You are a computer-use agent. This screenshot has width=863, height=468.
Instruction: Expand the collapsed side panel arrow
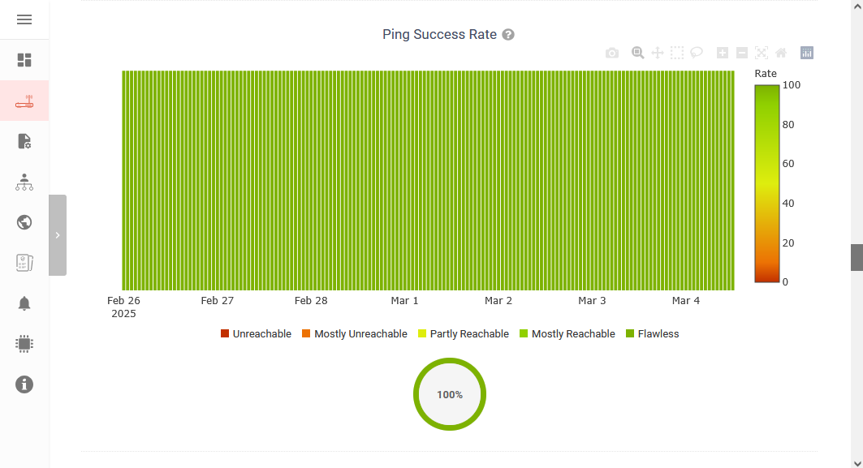pos(58,235)
